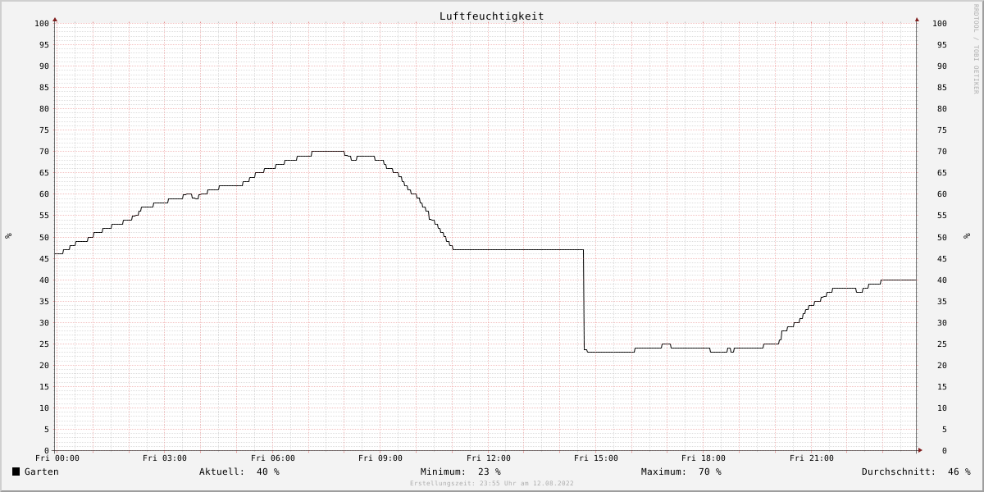Click the arrowhead atop the right percent axis
Image resolution: width=984 pixels, height=492 pixels.
tap(917, 19)
